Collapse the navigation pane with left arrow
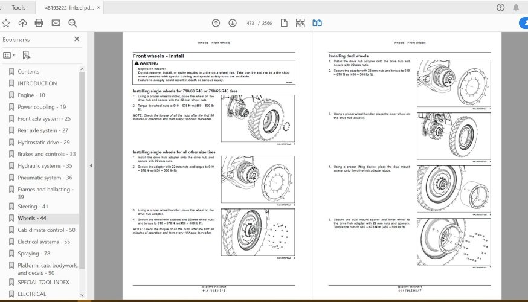 pos(91,165)
